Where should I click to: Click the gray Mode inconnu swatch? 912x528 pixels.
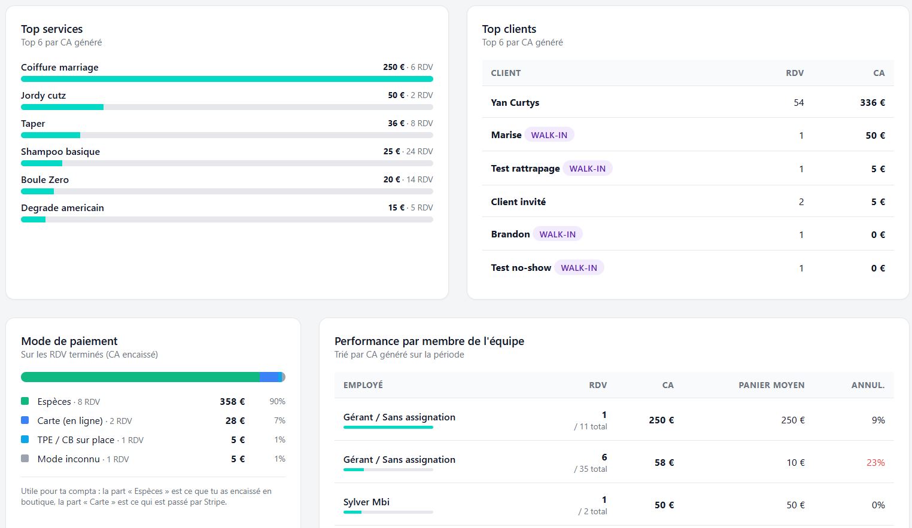(x=25, y=459)
